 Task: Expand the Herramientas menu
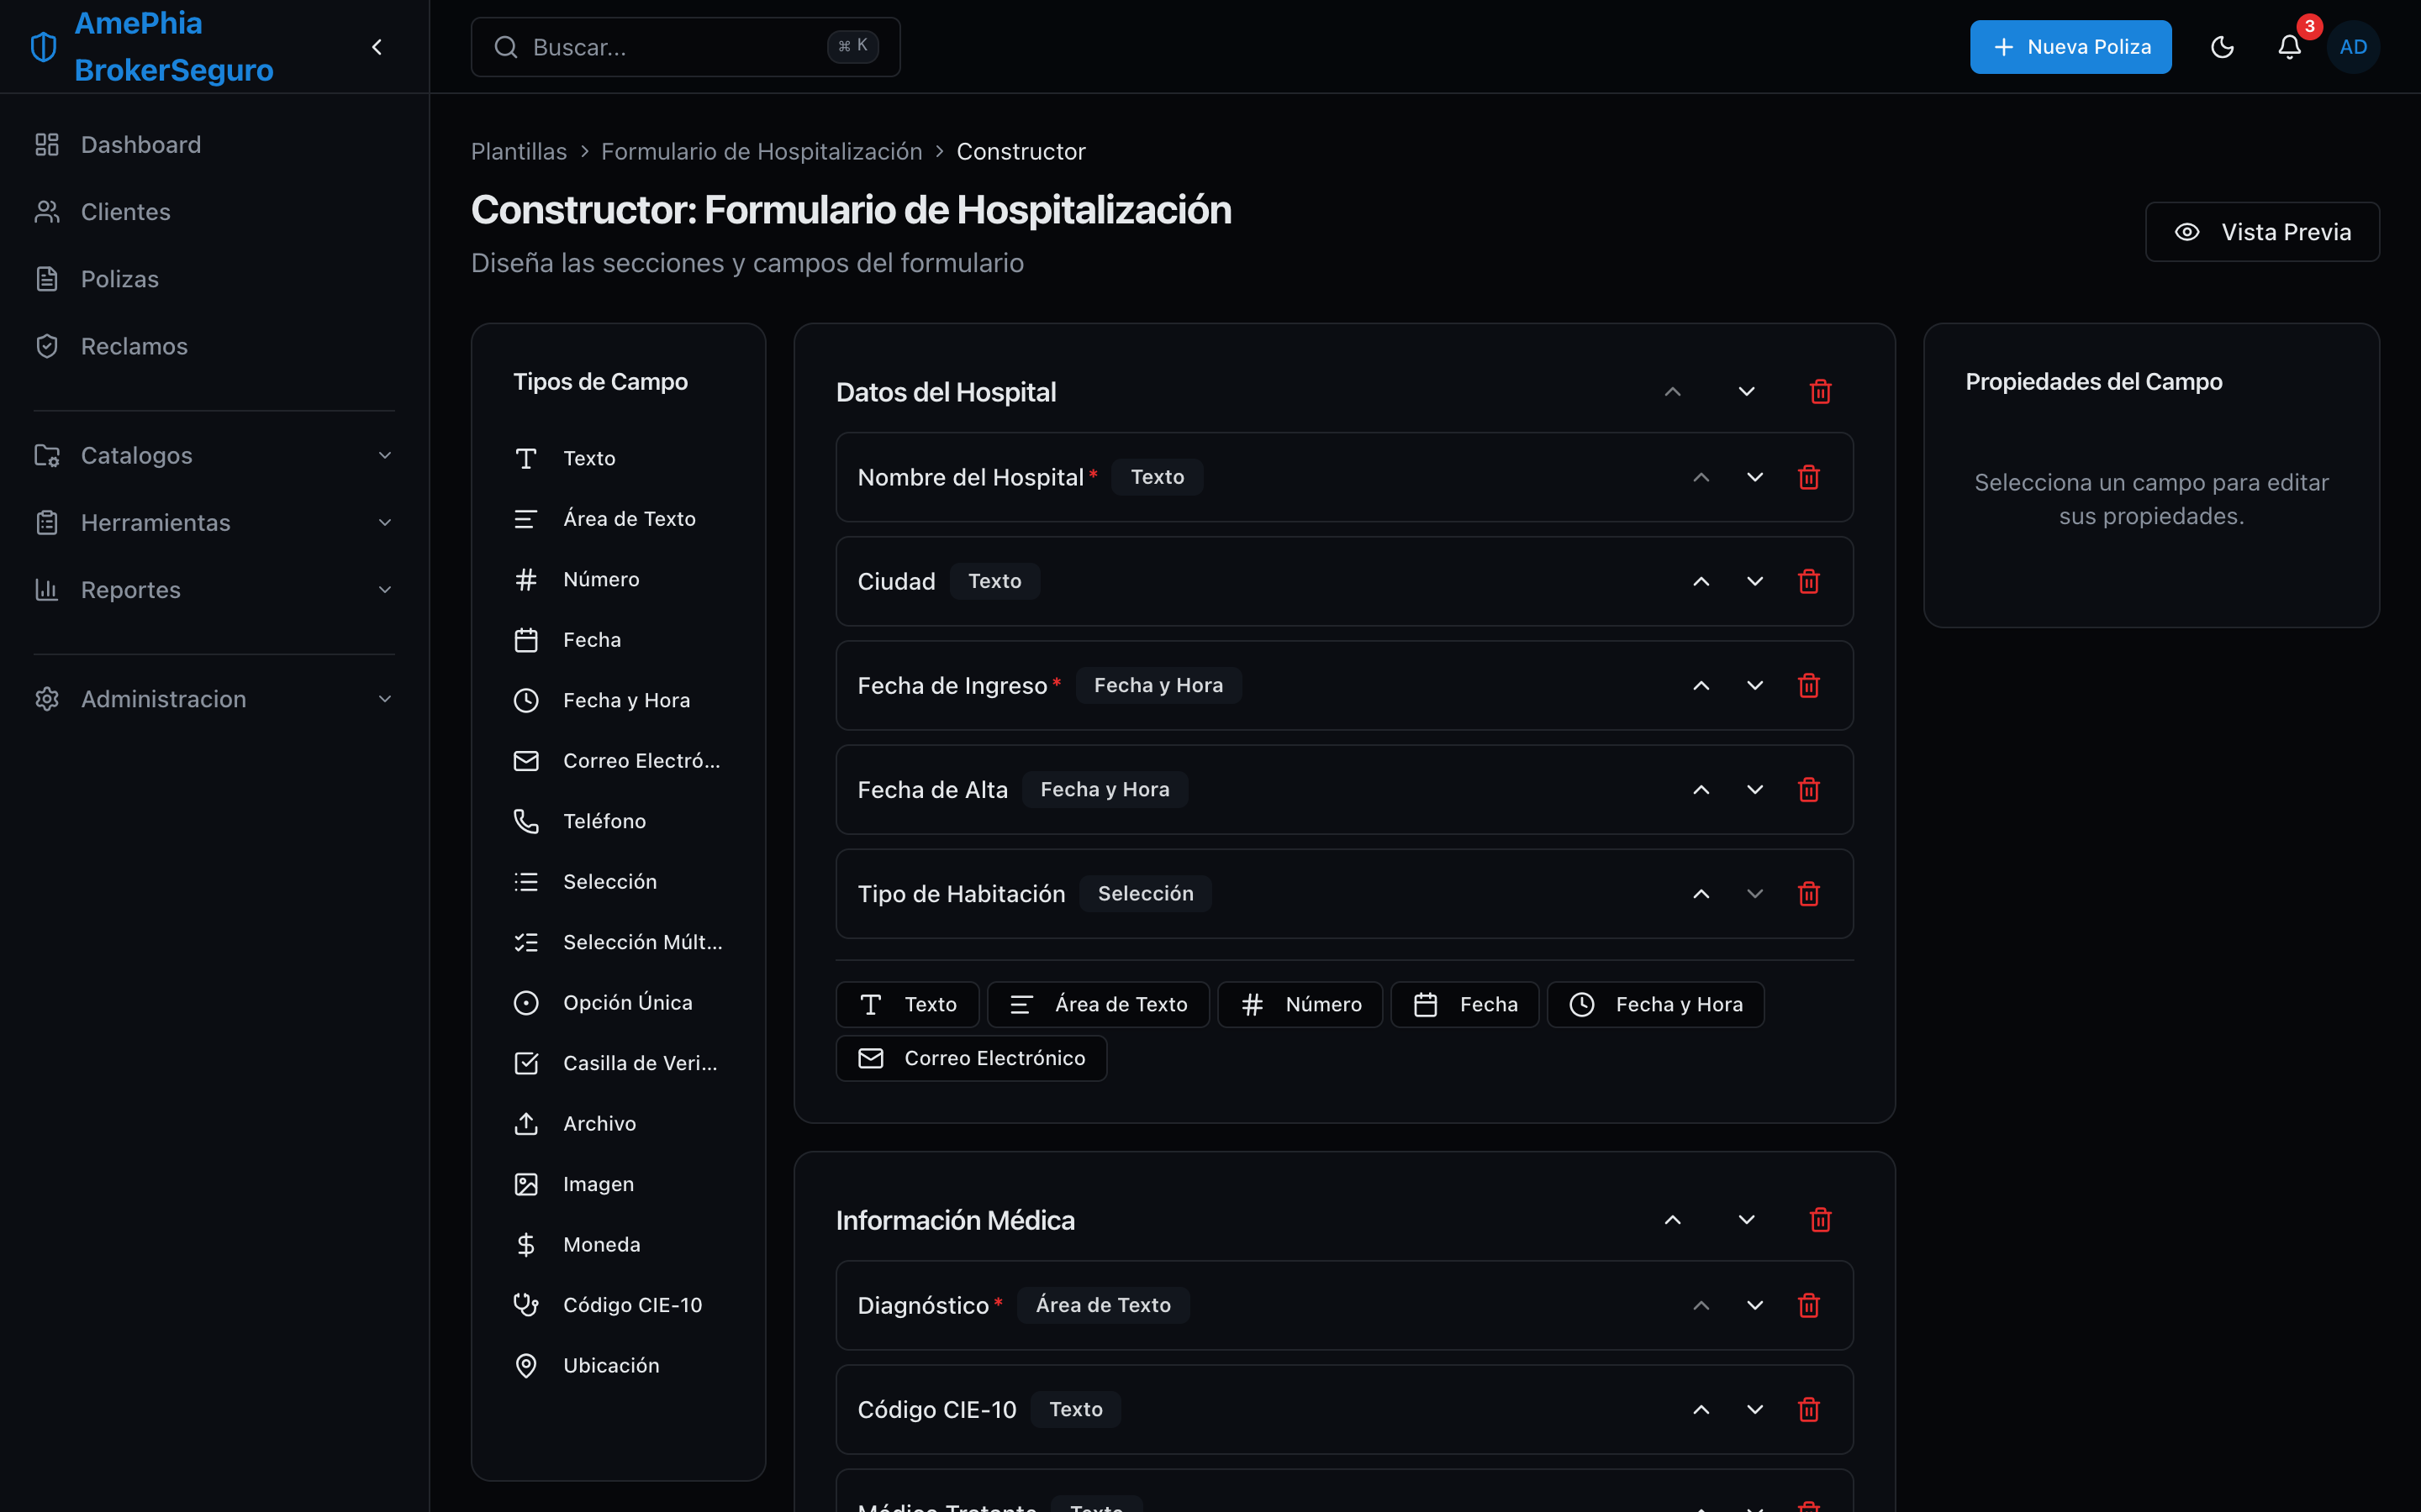[x=214, y=522]
